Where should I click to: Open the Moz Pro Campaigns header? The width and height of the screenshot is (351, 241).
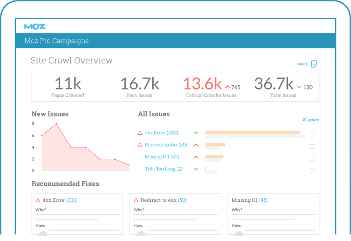pyautogui.click(x=57, y=41)
